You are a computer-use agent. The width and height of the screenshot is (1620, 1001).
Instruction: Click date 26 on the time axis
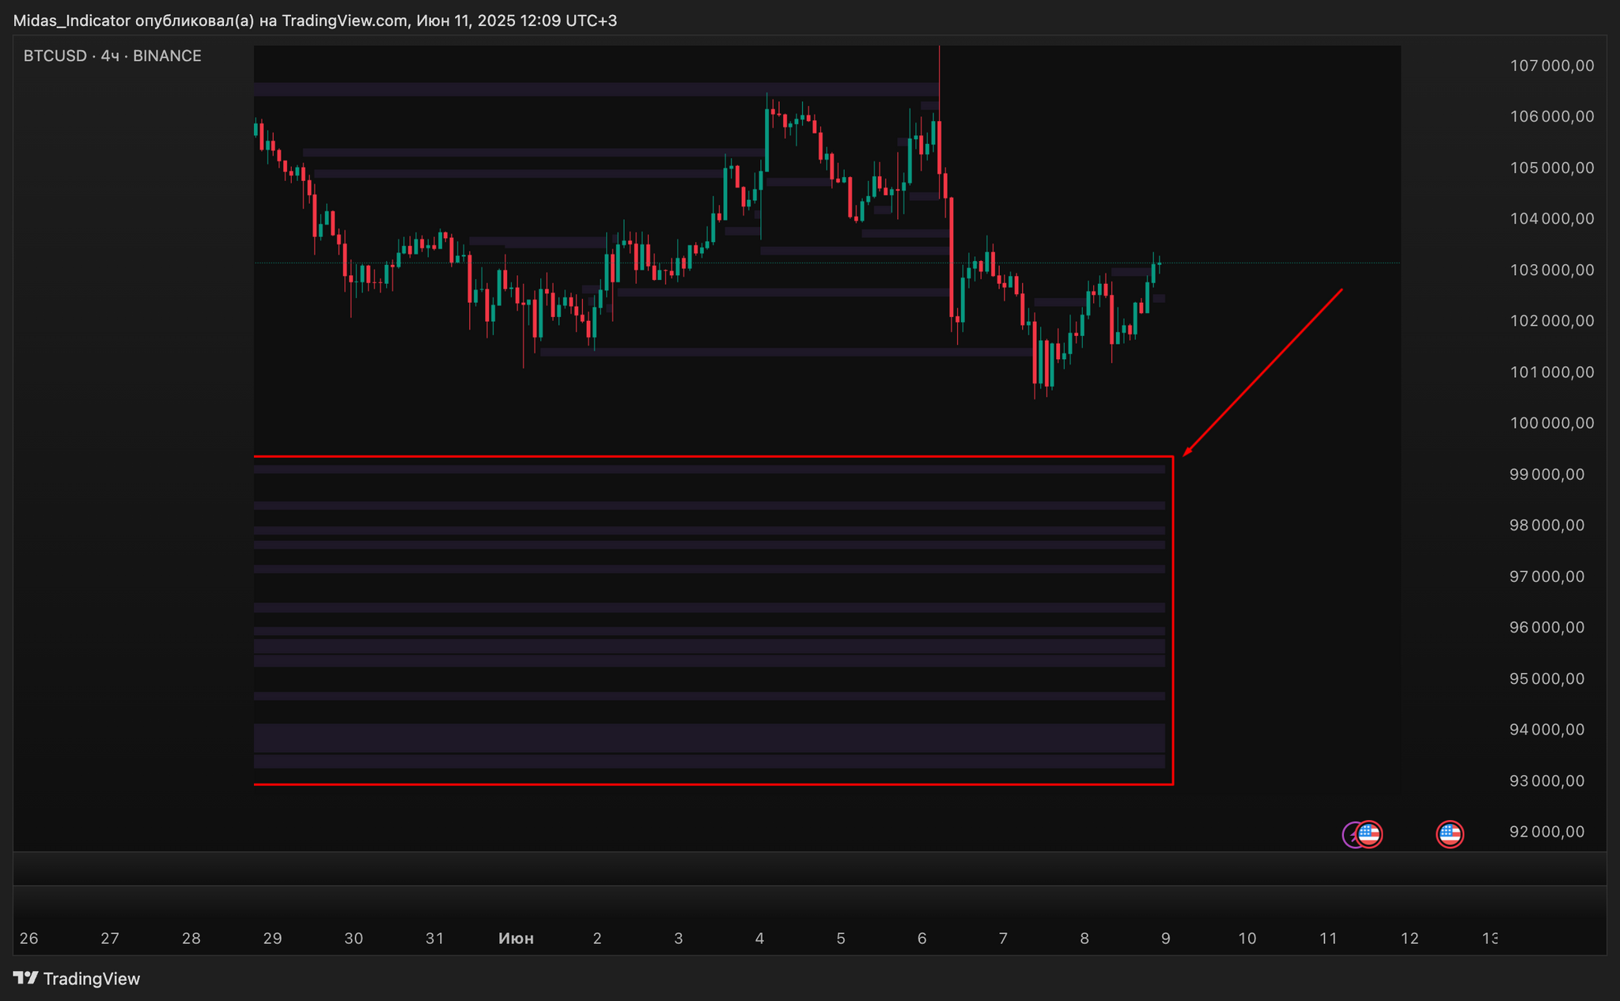[x=28, y=939]
